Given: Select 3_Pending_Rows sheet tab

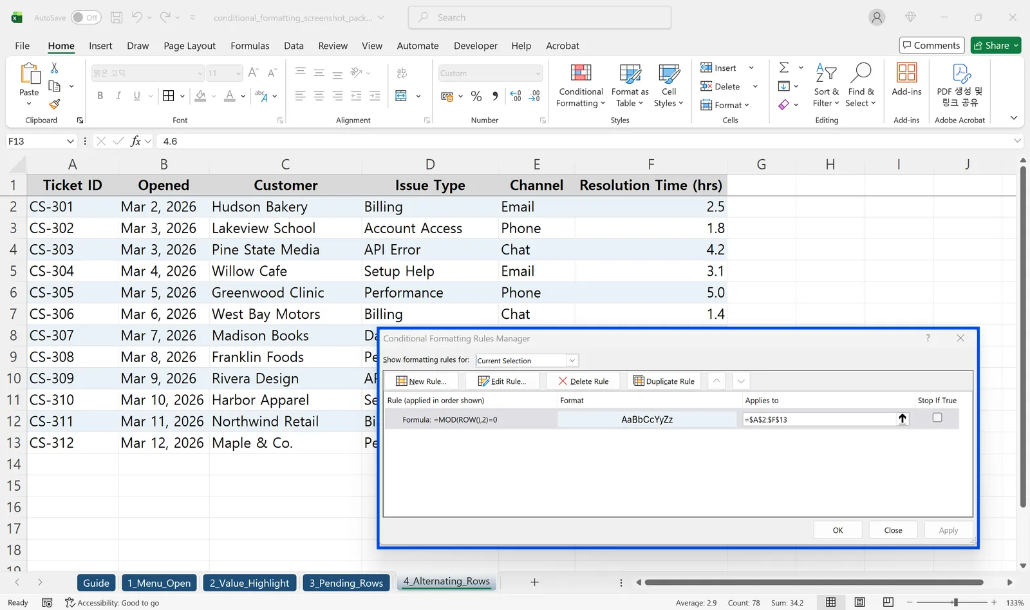Looking at the screenshot, I should tap(346, 583).
